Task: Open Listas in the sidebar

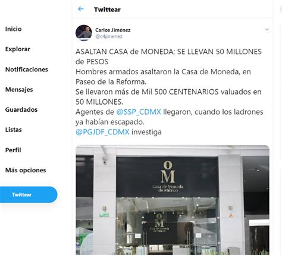Action: click(14, 130)
